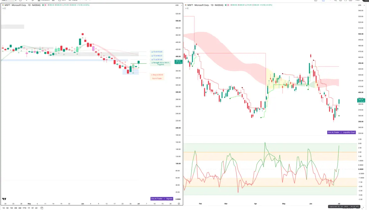This screenshot has height=210, width=369.
Task: Collapse the indicator legend '2' on right chart
Action: 187,8
